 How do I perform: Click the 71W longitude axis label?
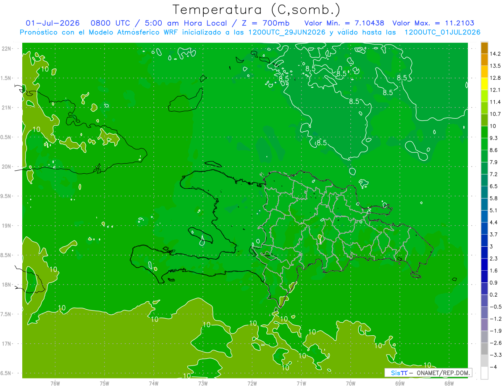[301, 384]
